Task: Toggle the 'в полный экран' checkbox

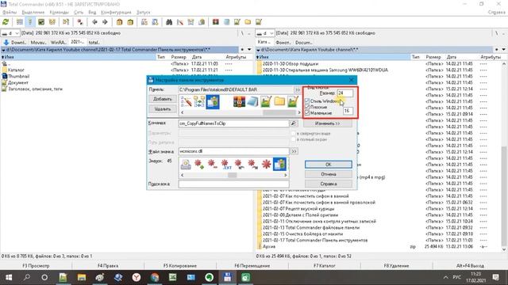Action: [x=294, y=139]
